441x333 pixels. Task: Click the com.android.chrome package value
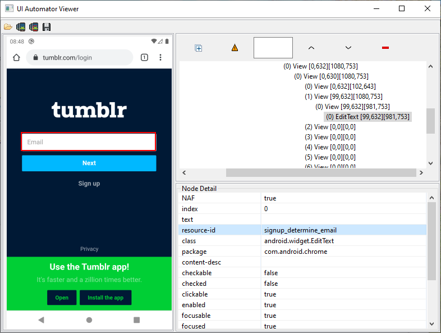[x=296, y=252]
